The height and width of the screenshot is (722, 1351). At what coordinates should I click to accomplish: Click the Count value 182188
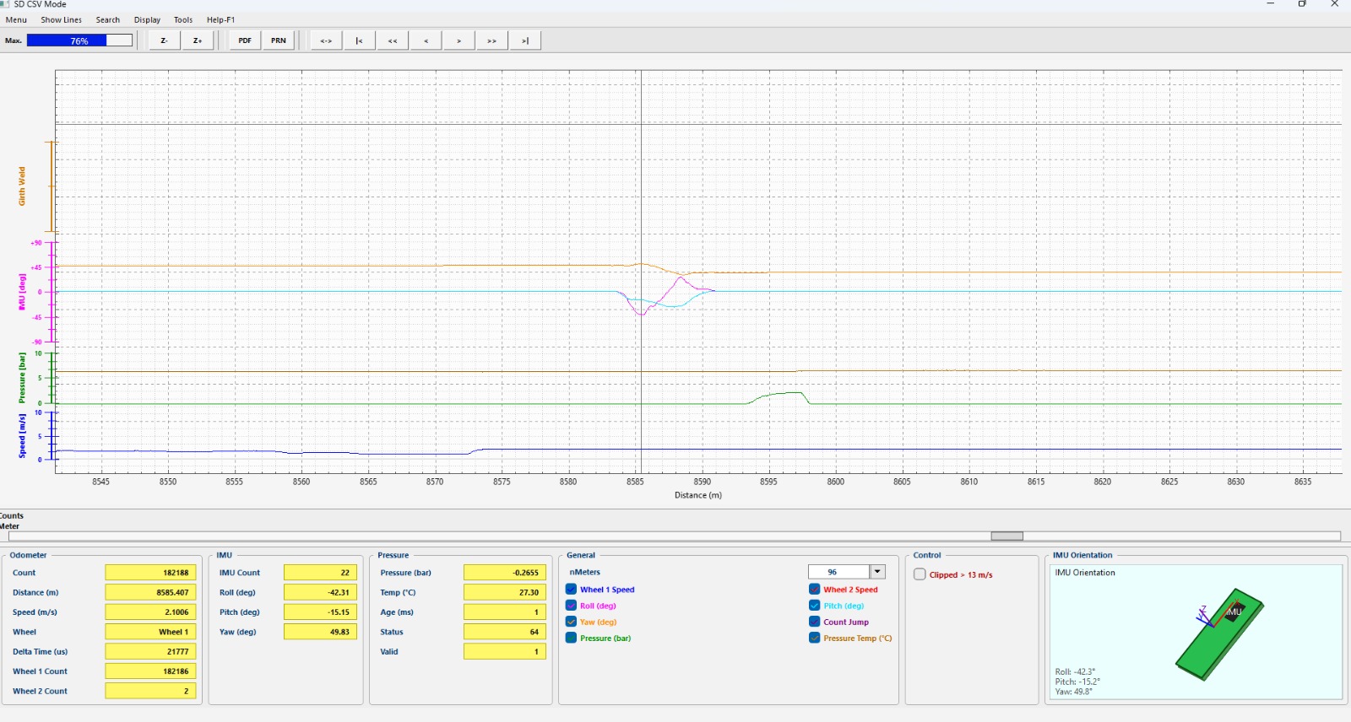[x=150, y=573]
